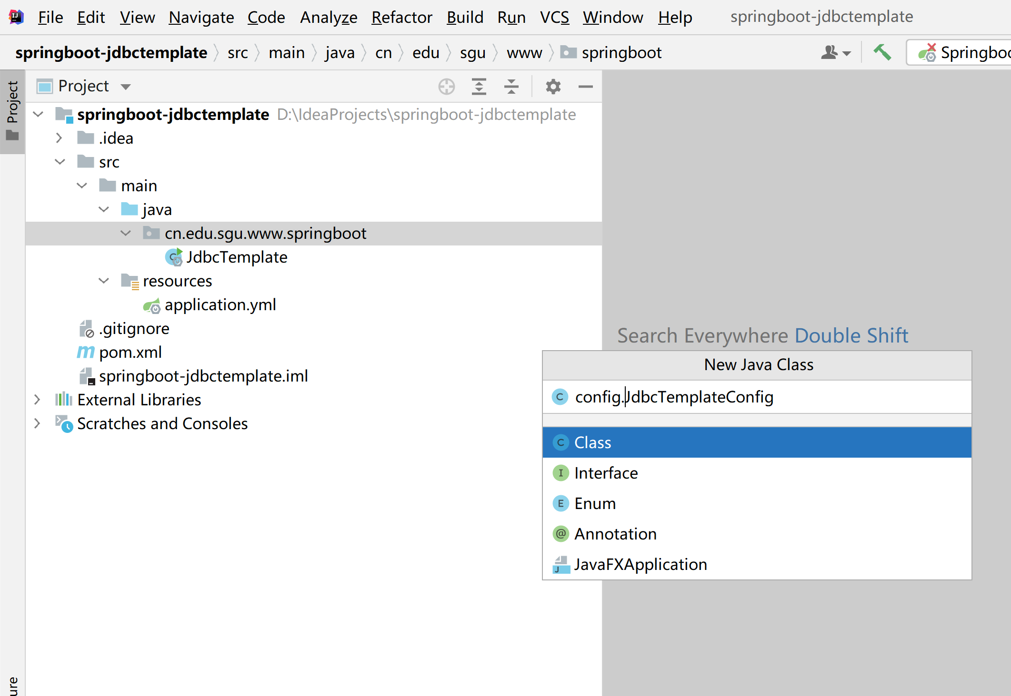The height and width of the screenshot is (696, 1011).
Task: Expand External Libraries node
Action: click(x=37, y=400)
